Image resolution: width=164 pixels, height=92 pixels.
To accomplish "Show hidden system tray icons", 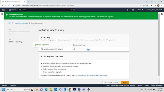I will pyautogui.click(x=142, y=89).
